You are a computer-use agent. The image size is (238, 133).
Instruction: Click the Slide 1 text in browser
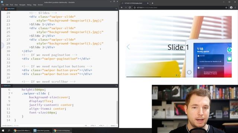[178, 47]
